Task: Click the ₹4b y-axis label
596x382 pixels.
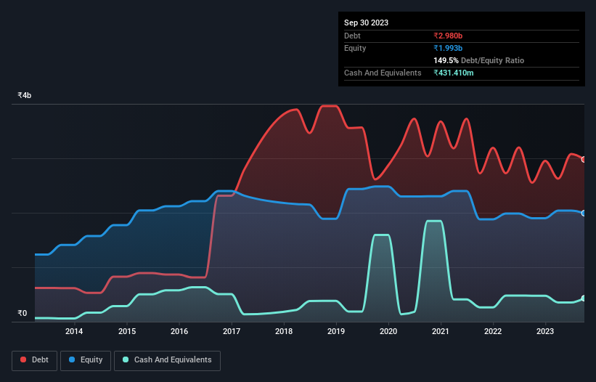Action: pos(25,95)
